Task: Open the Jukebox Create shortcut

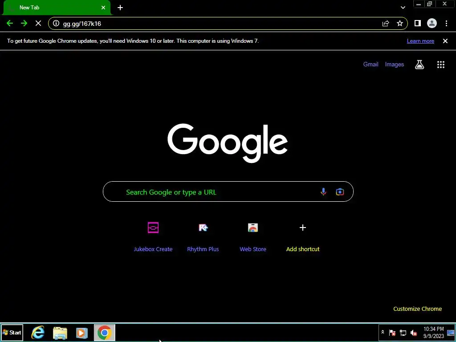Action: click(x=153, y=236)
